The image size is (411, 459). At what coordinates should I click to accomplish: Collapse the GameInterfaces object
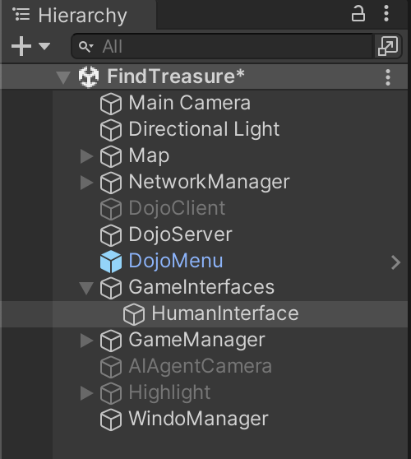(86, 288)
